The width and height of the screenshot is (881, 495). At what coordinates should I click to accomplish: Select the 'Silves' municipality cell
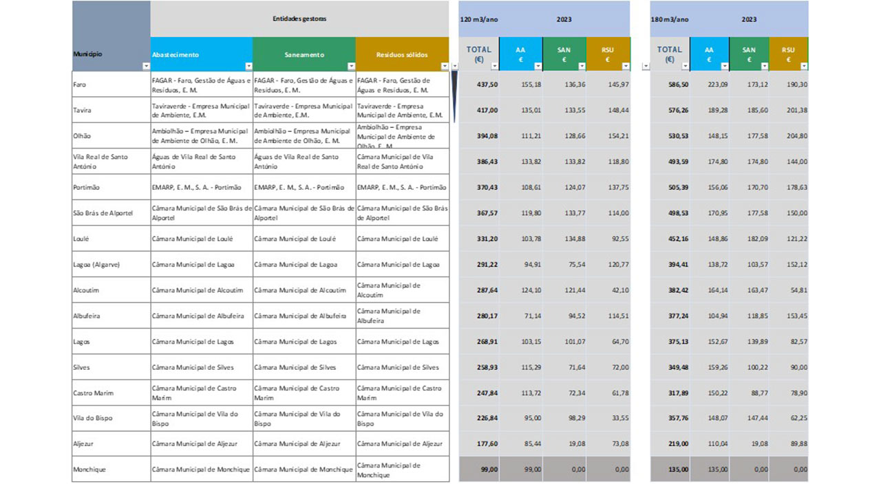click(111, 367)
